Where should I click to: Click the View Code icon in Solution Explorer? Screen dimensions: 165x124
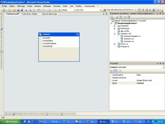point(125,17)
